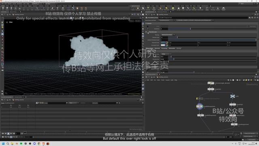The width and height of the screenshot is (259, 146).
Task: Toggle the Override Look checkbox
Action: click(148, 32)
